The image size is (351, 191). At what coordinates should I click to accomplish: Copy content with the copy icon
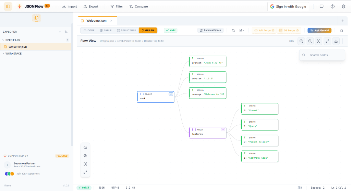pos(341,30)
